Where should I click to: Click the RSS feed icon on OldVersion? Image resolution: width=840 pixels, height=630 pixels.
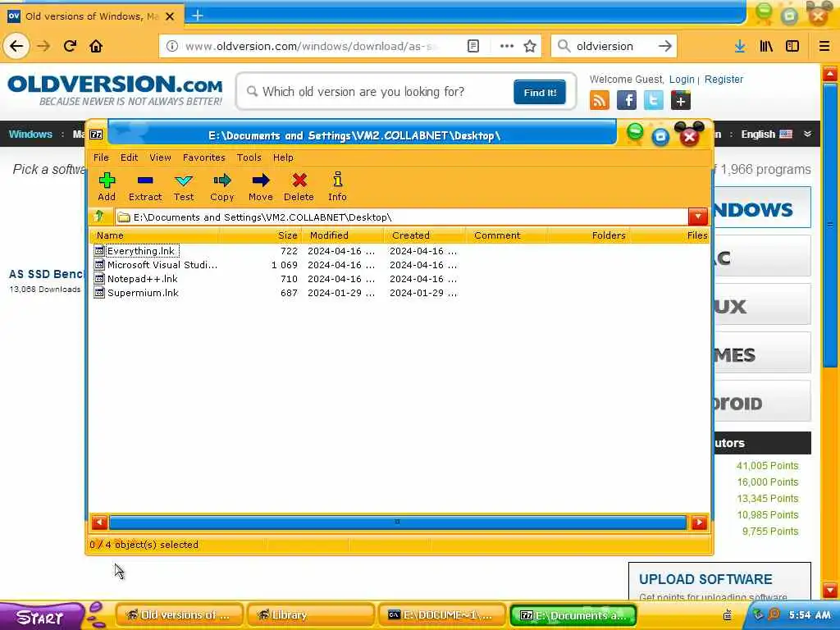(600, 100)
